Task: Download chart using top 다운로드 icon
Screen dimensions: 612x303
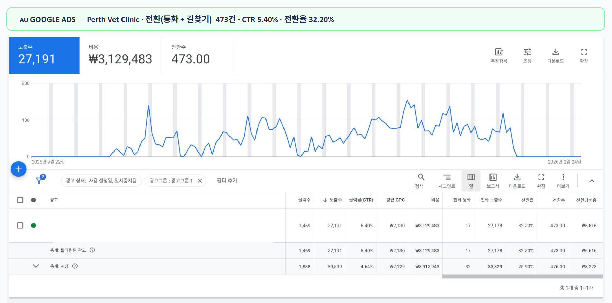Action: 556,53
